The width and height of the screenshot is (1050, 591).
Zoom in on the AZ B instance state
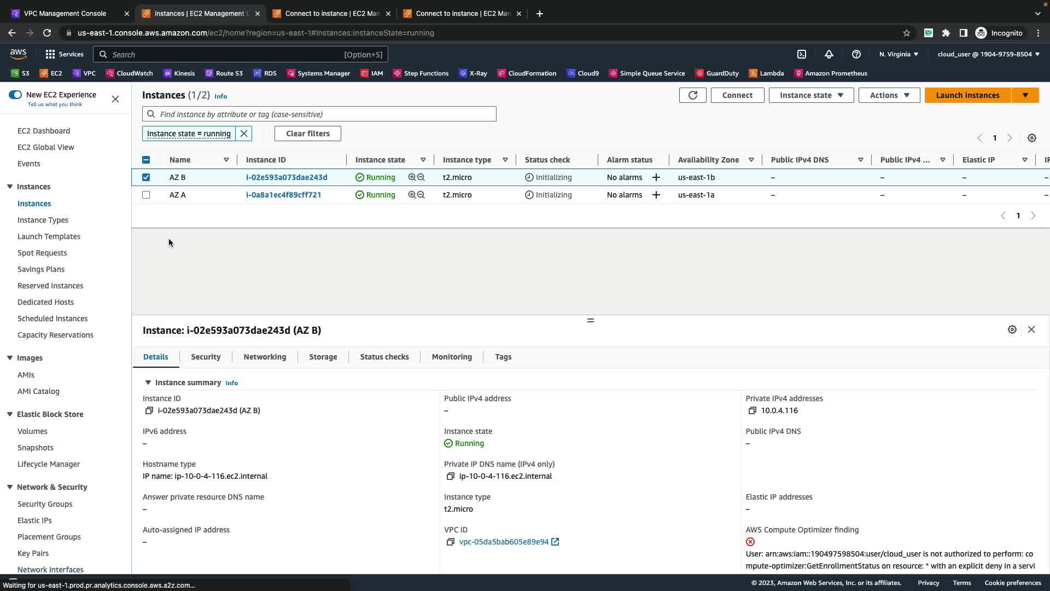pos(412,177)
